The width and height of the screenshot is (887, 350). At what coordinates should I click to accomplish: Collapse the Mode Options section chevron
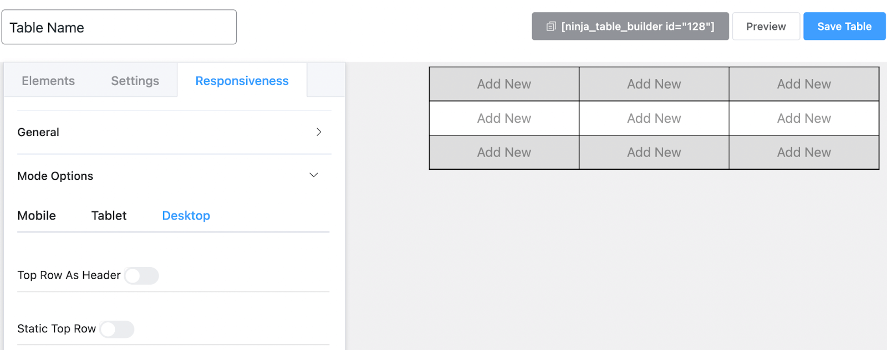pos(314,175)
